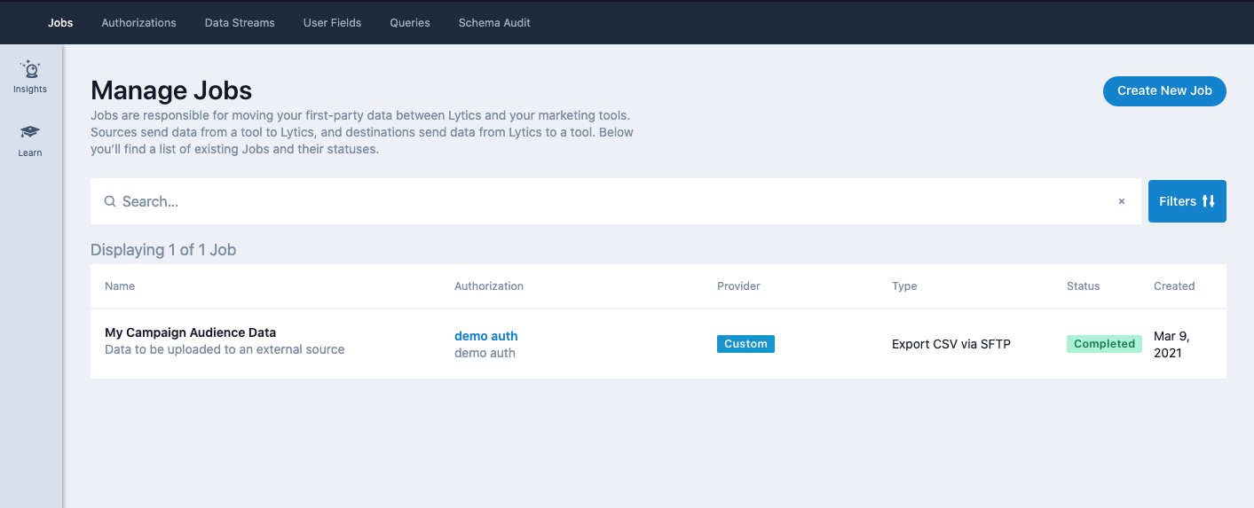The height and width of the screenshot is (508, 1254).
Task: Click the Custom provider badge
Action: pyautogui.click(x=745, y=344)
